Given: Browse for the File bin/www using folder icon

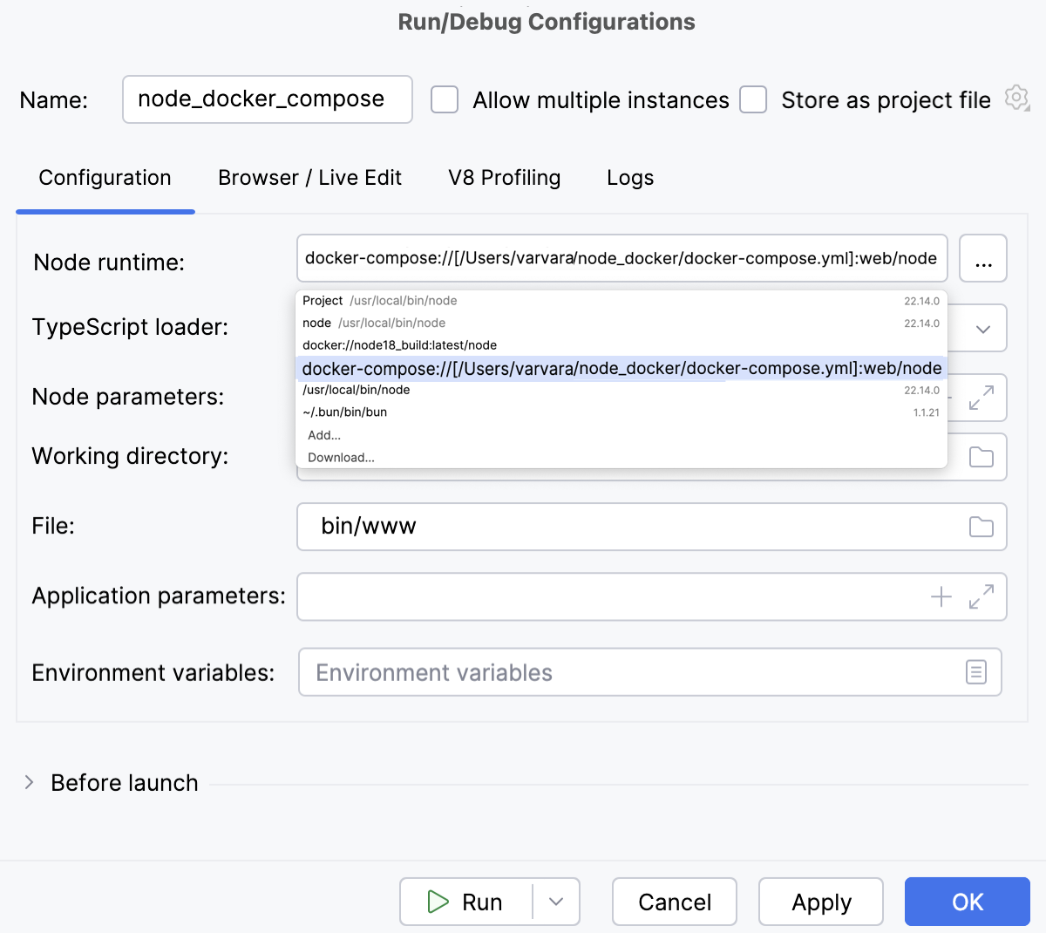Looking at the screenshot, I should [982, 527].
